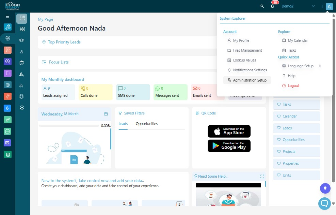Open the Leads favorite shortcut button
The image size is (336, 215).
297,128
